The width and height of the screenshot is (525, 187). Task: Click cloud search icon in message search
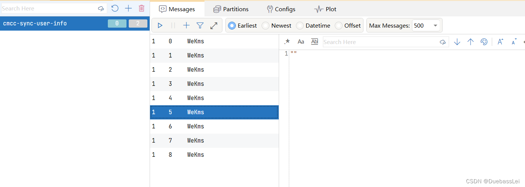point(443,42)
